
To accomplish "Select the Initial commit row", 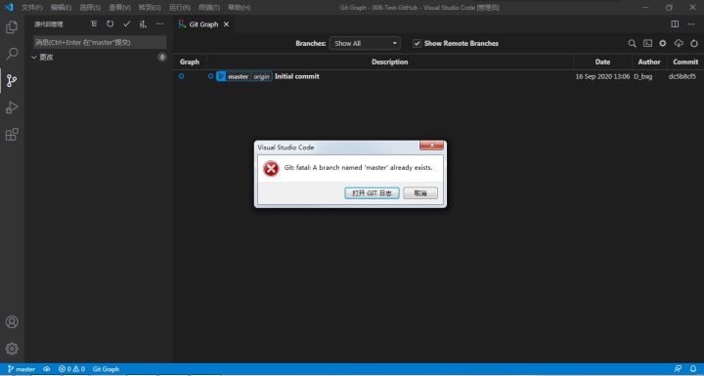I will click(x=439, y=76).
